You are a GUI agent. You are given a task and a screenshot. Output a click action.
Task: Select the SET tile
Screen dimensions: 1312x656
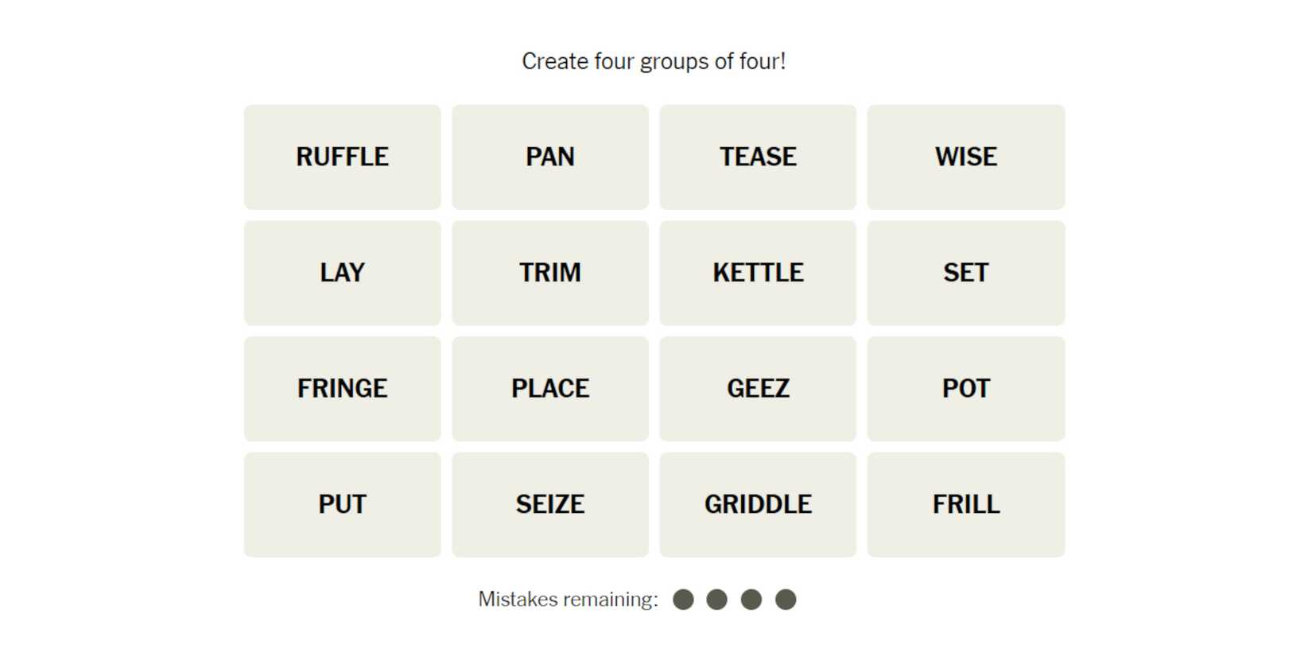(965, 273)
